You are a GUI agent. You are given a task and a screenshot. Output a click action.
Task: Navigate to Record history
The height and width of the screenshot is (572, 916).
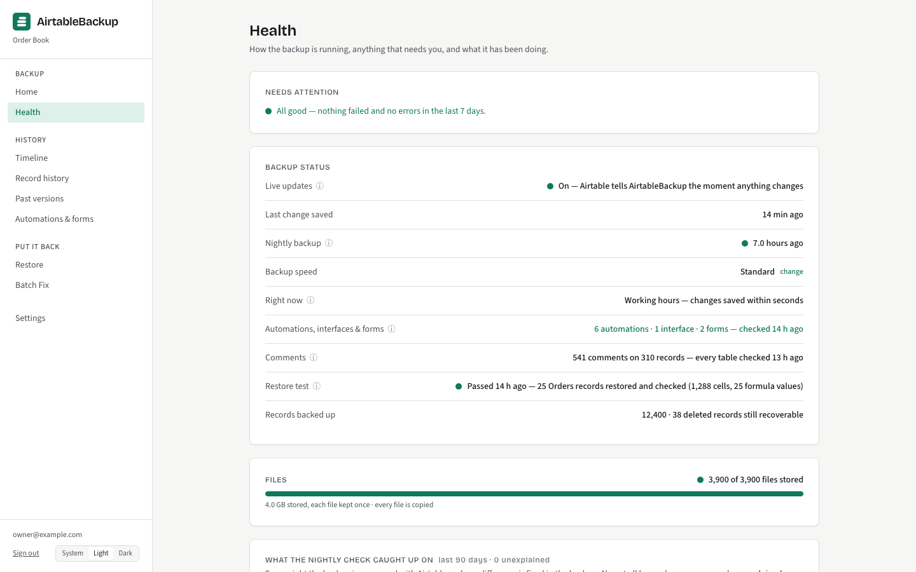click(76, 179)
